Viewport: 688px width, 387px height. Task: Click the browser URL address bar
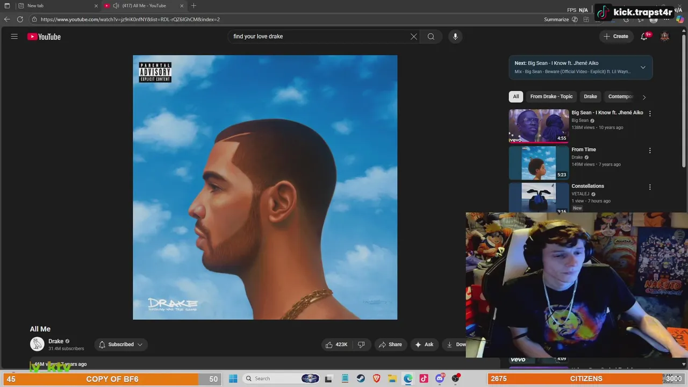click(x=285, y=19)
